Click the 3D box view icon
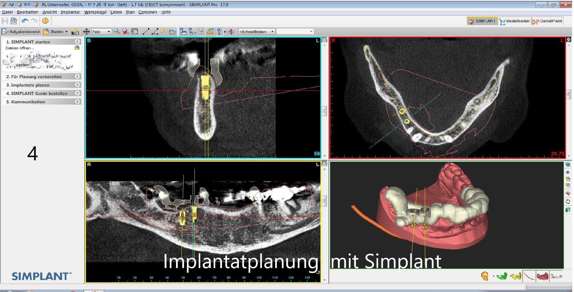 568,186
